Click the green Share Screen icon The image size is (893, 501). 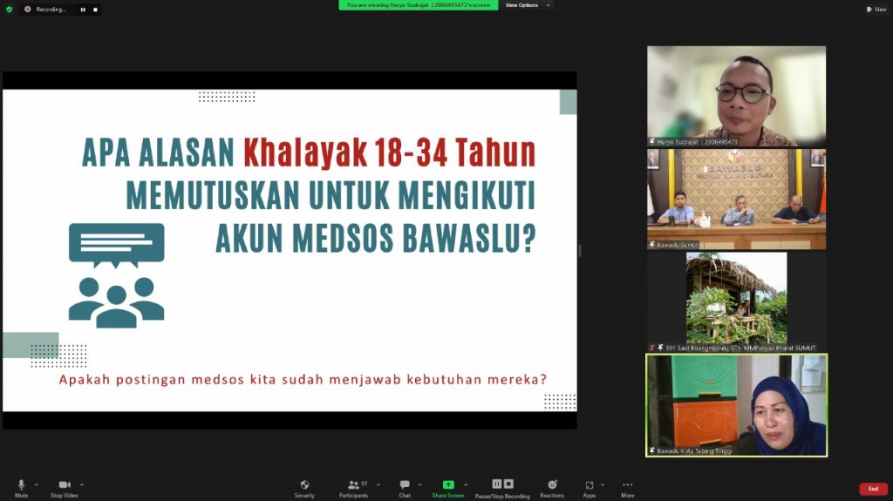(448, 485)
